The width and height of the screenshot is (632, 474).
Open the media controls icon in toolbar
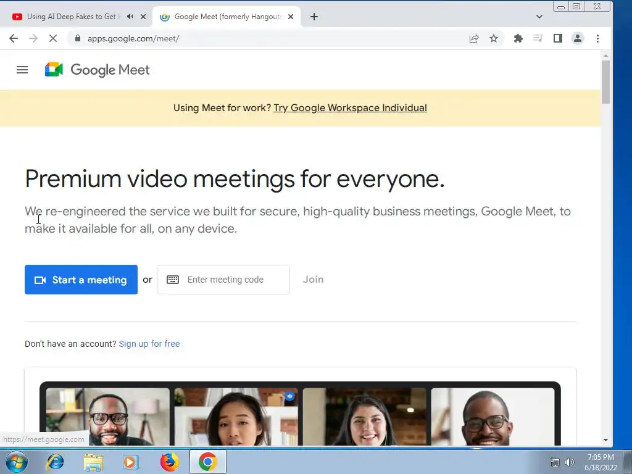[538, 38]
